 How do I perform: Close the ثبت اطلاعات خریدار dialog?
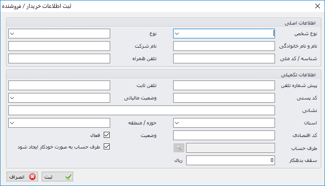(317, 6)
